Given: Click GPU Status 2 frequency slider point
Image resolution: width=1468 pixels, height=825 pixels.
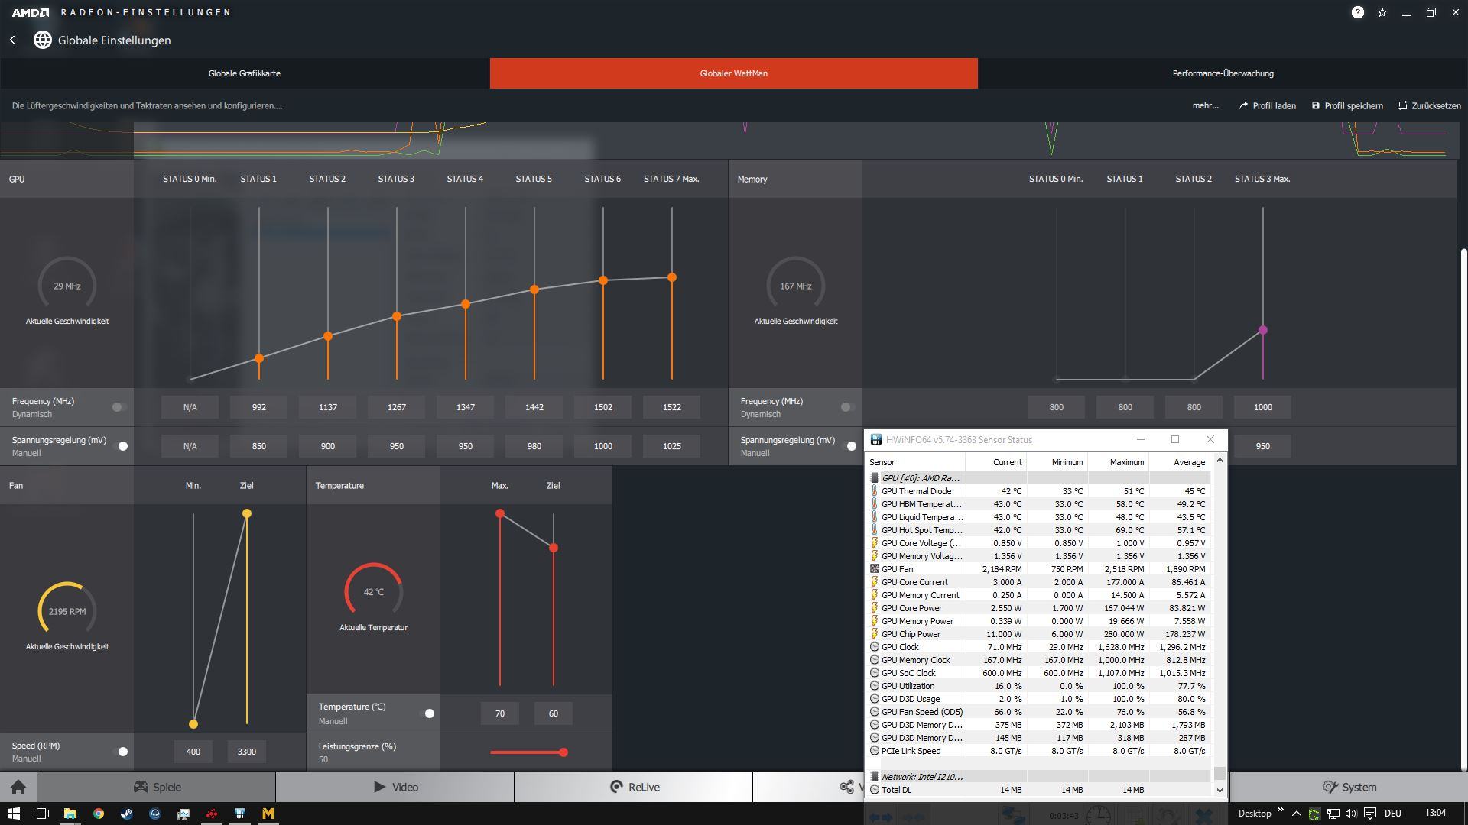Looking at the screenshot, I should click(x=328, y=336).
